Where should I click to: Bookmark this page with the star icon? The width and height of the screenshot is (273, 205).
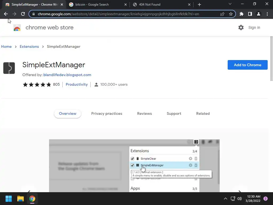[x=231, y=14]
